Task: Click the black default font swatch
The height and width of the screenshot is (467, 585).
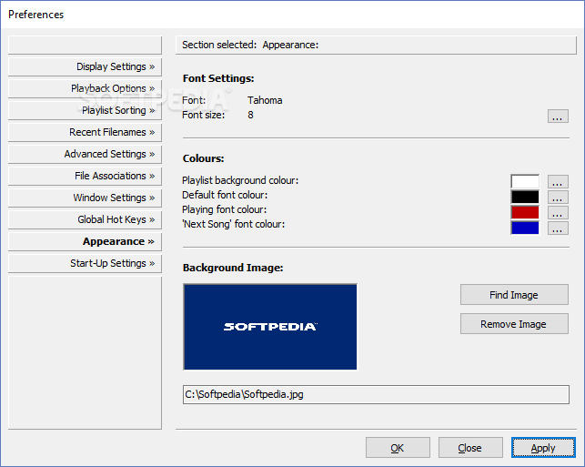Action: coord(525,198)
